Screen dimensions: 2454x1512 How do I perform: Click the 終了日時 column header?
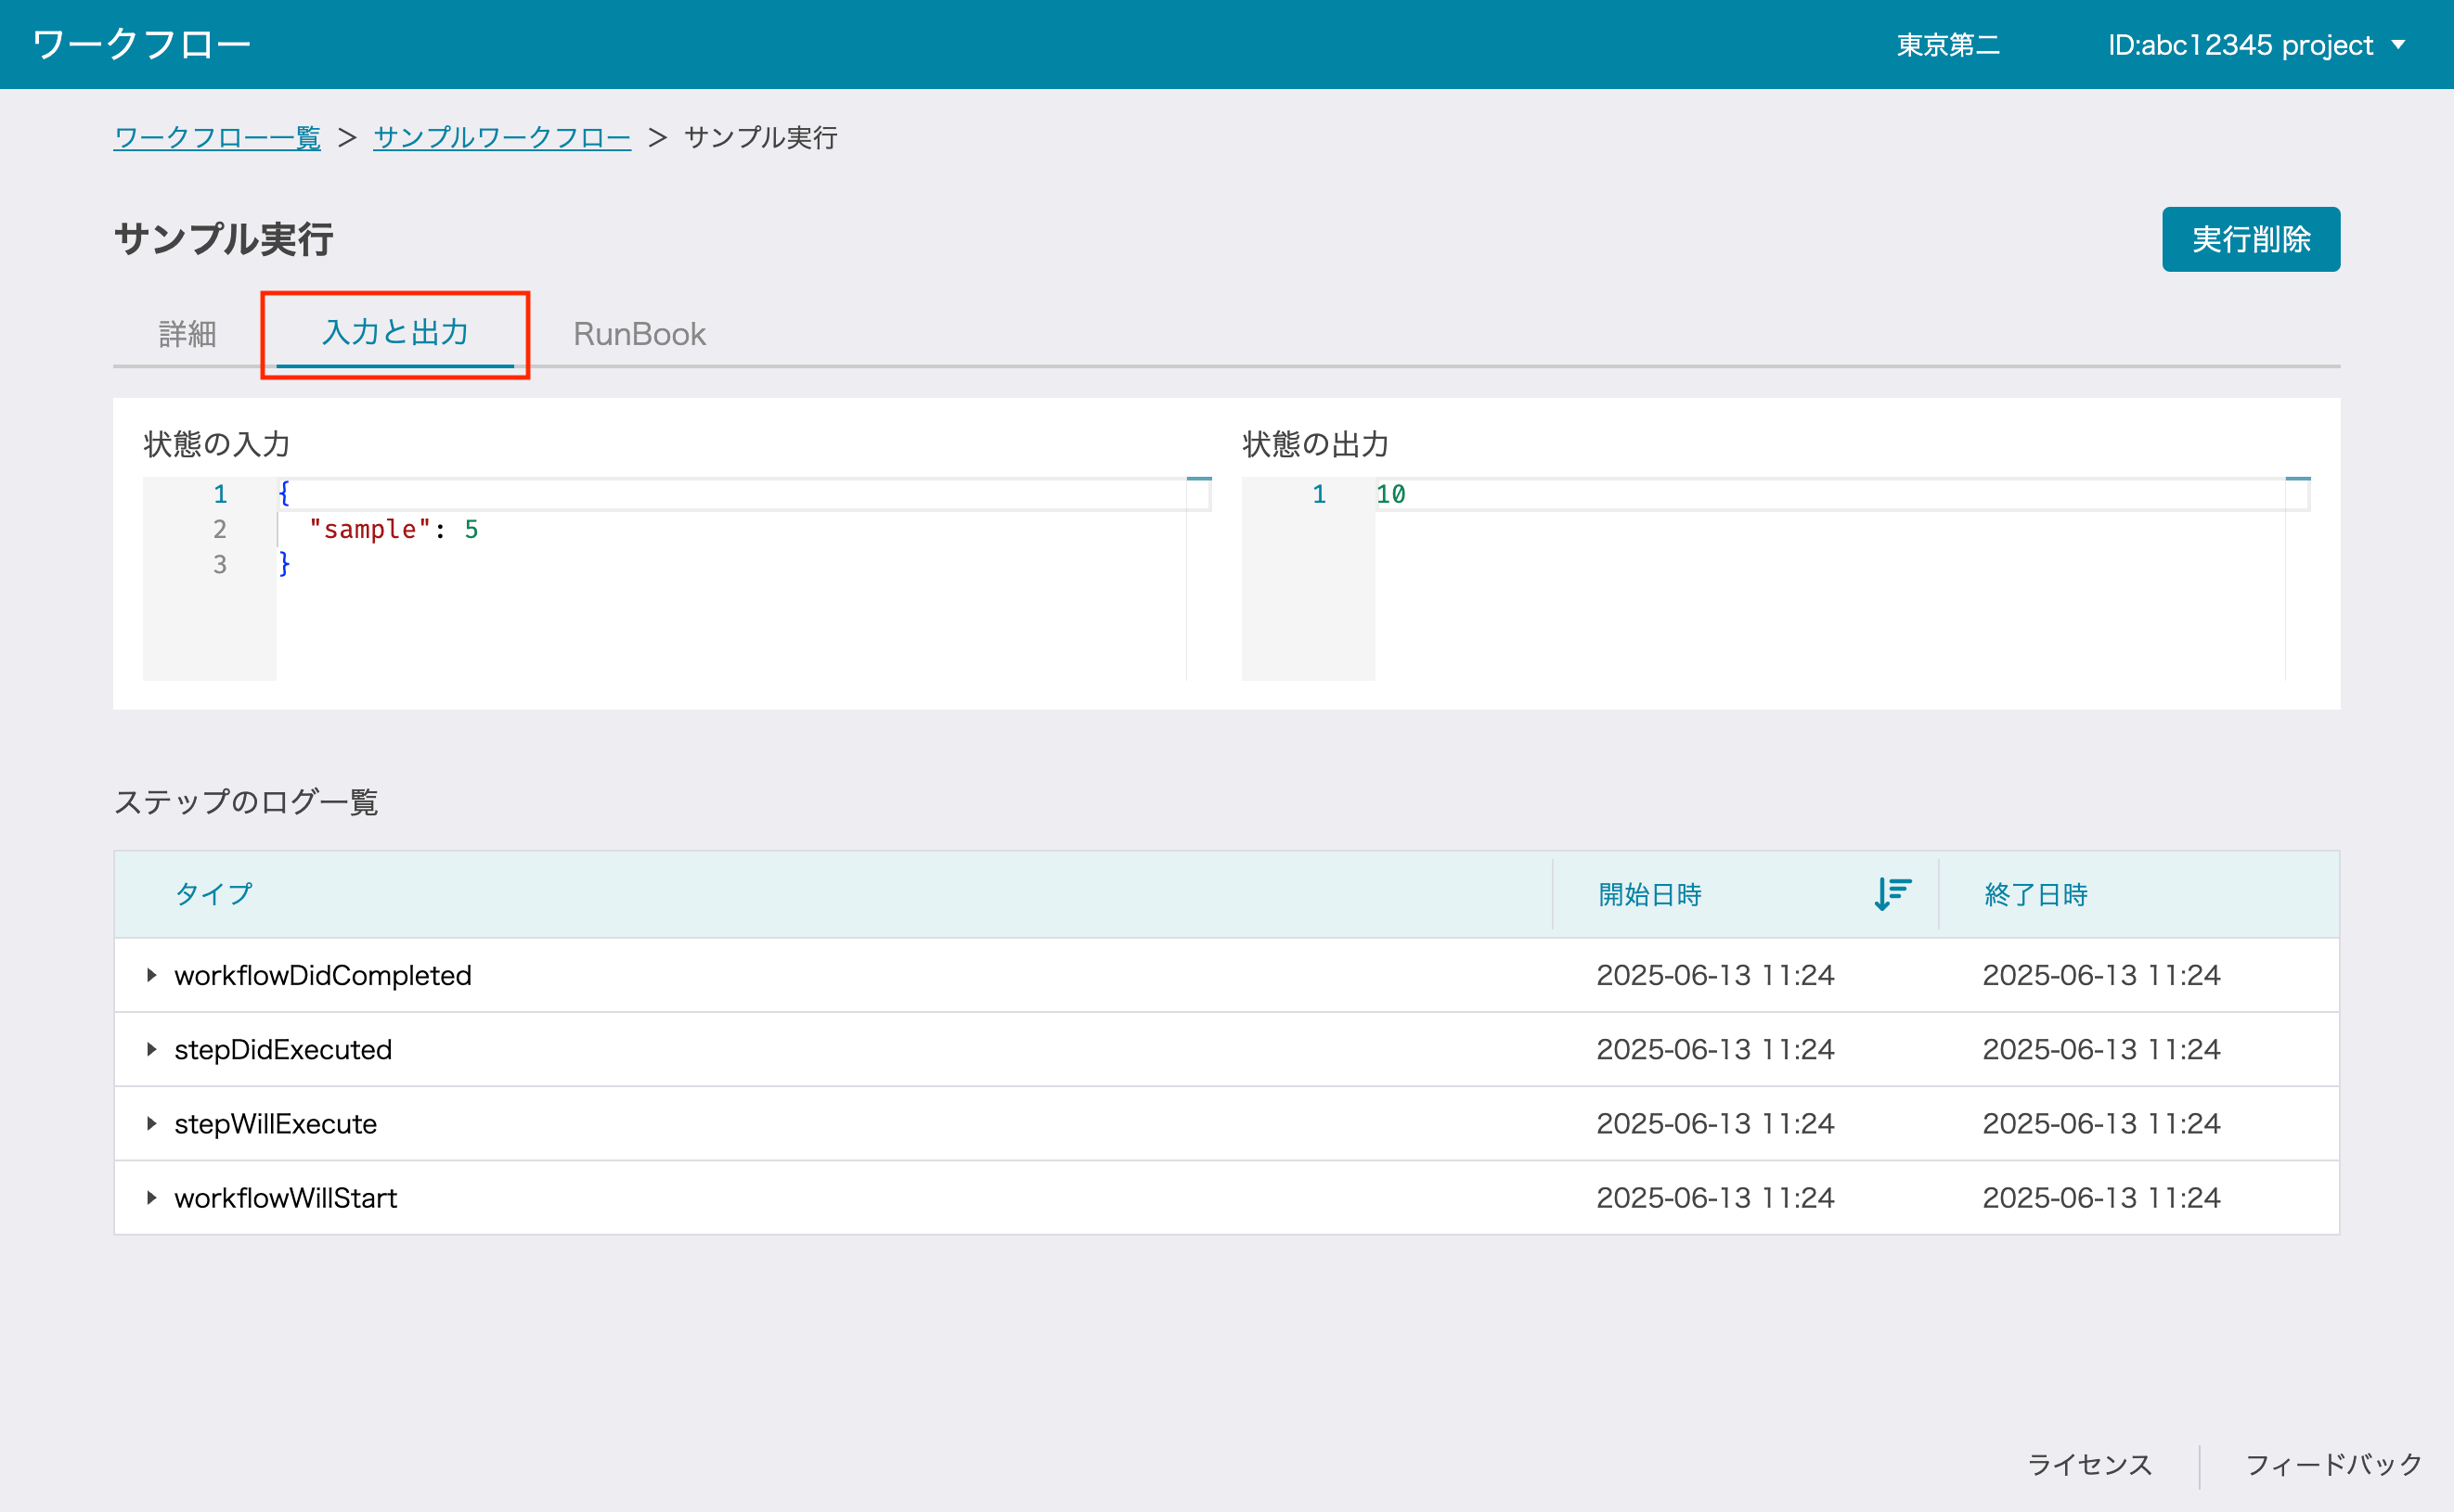coord(2035,893)
